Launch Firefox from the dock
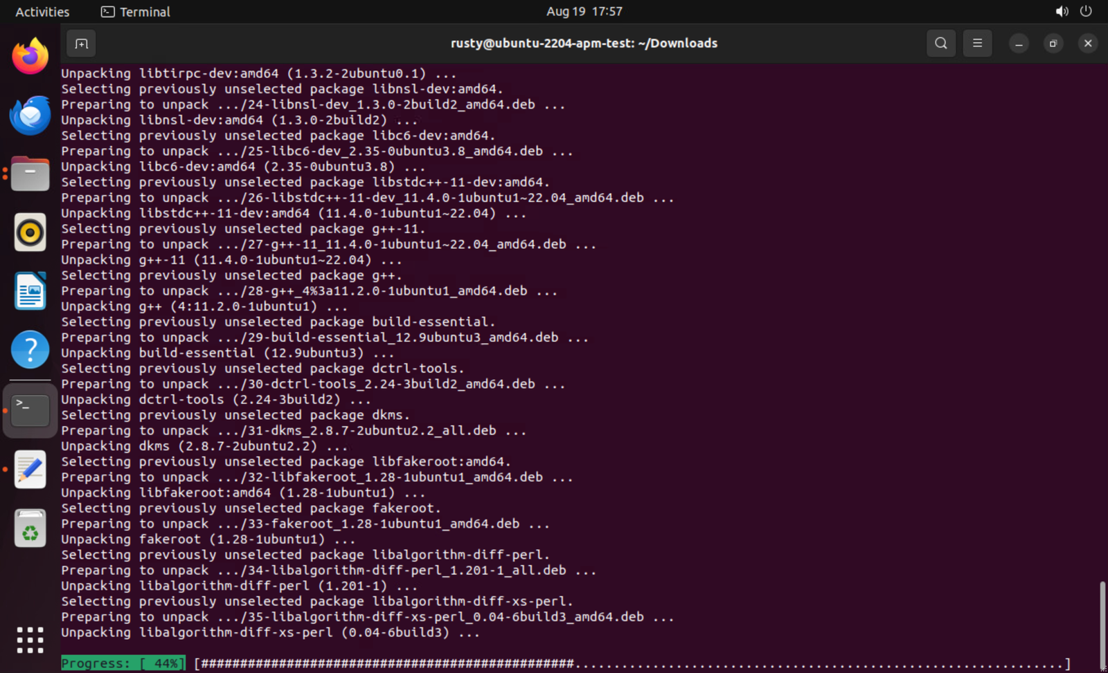The image size is (1108, 673). [x=30, y=57]
